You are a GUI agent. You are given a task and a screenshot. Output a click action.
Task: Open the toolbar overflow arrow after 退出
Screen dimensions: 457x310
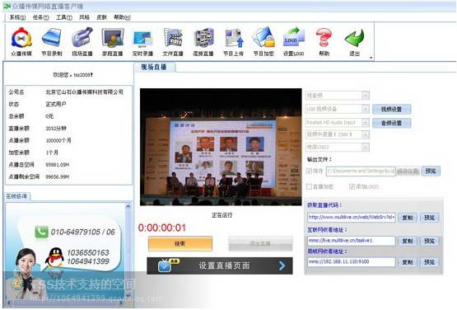pos(371,58)
